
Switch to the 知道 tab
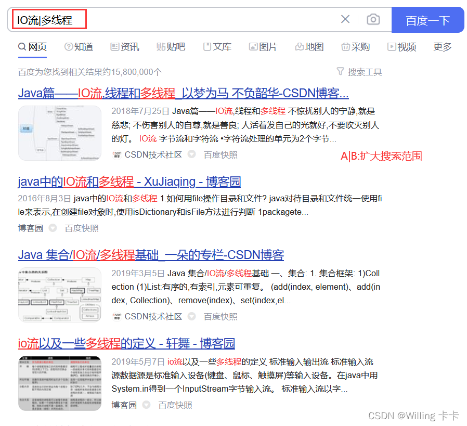click(79, 47)
